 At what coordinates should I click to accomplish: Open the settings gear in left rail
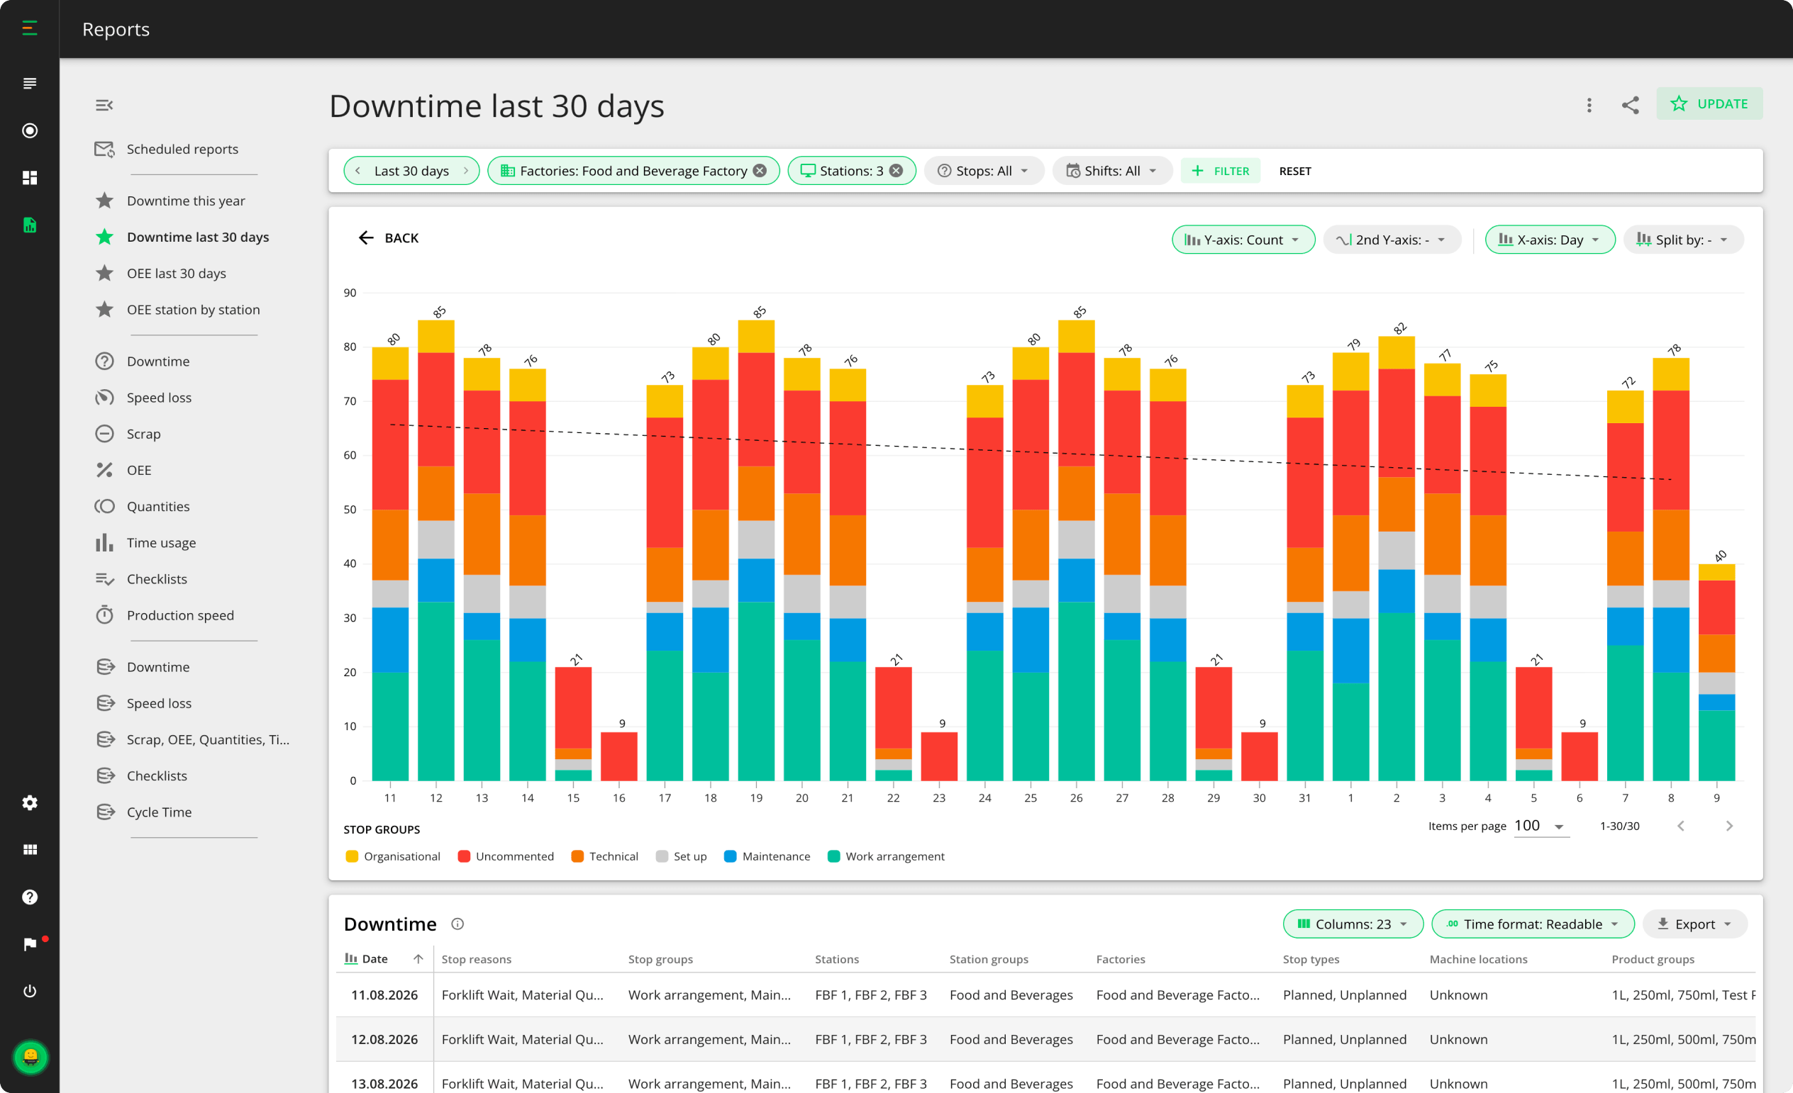(30, 803)
